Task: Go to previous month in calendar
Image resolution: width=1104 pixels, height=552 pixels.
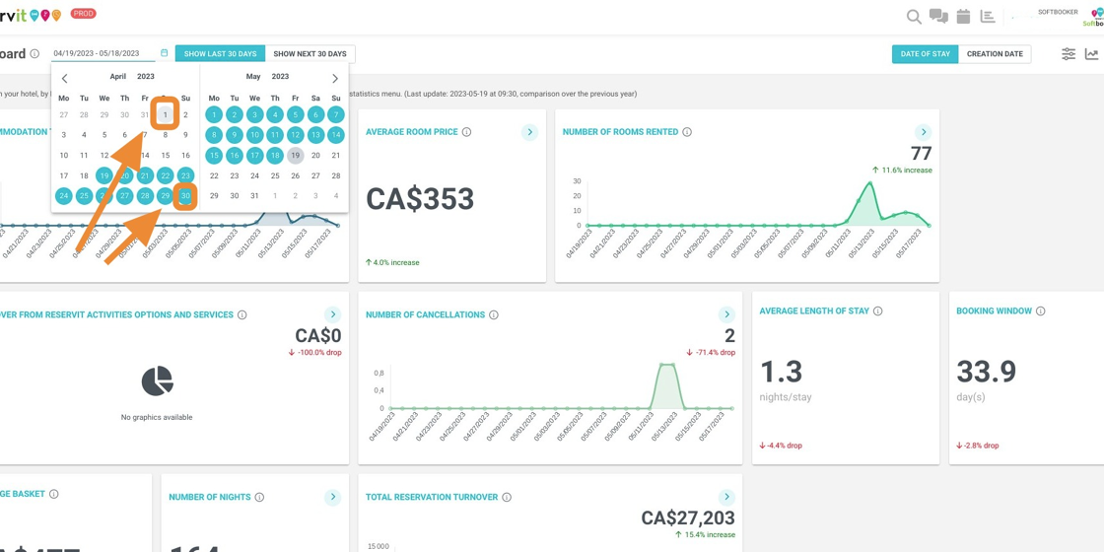Action: pyautogui.click(x=65, y=78)
